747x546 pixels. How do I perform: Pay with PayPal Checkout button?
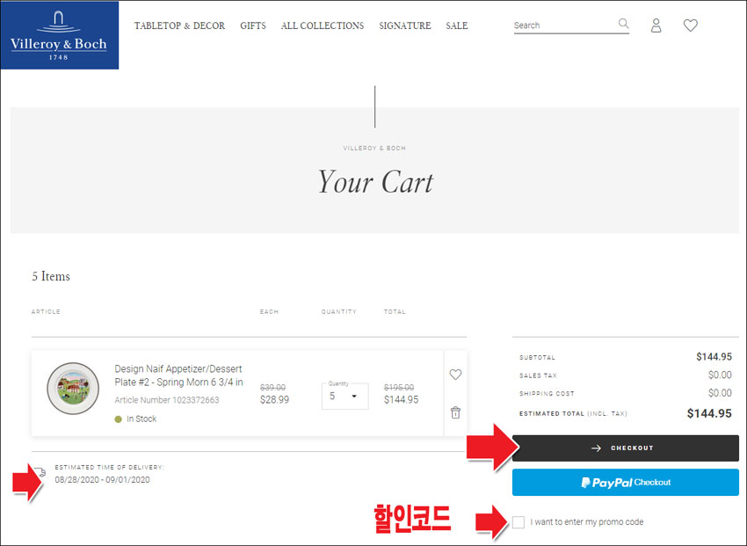[626, 482]
